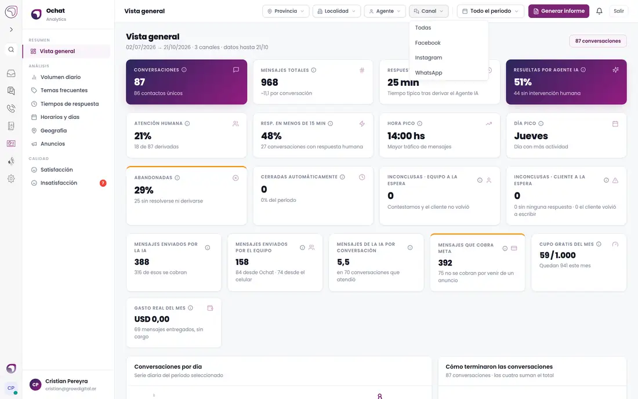This screenshot has height=399, width=638.
Task: Open Anuncios in sidebar
Action: click(x=67, y=144)
